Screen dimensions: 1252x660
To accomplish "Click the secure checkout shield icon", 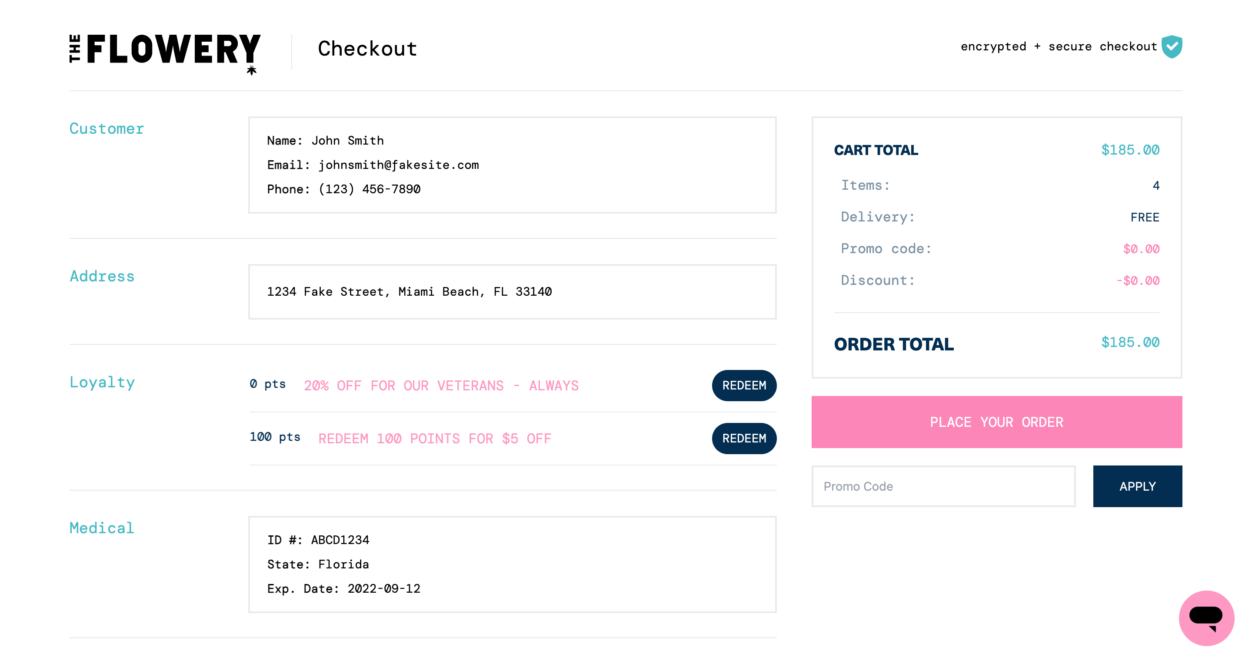I will (x=1172, y=46).
